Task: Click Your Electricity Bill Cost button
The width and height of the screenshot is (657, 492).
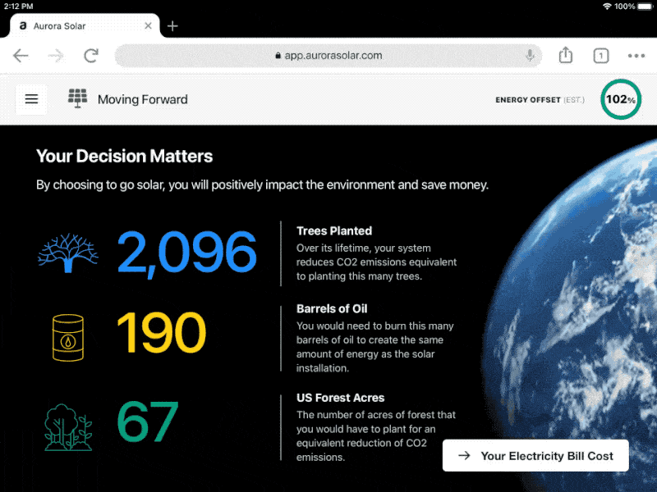Action: (x=535, y=456)
